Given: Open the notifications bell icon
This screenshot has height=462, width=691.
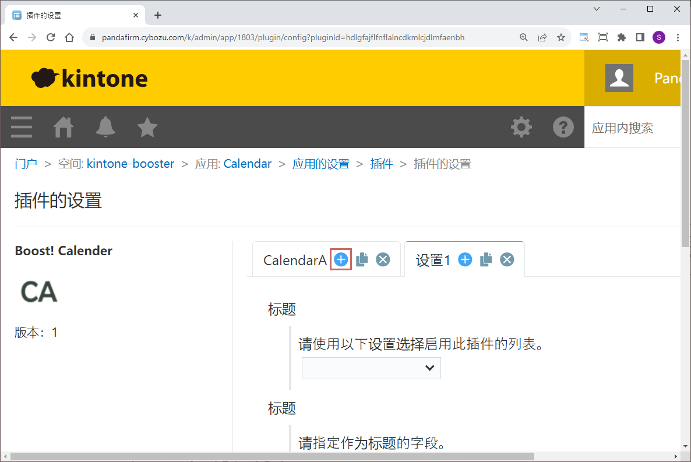Looking at the screenshot, I should [x=105, y=127].
